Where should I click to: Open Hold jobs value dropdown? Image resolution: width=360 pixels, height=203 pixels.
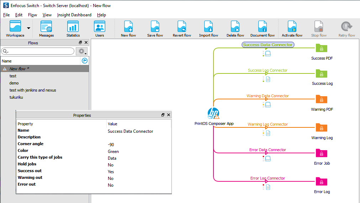click(x=111, y=165)
